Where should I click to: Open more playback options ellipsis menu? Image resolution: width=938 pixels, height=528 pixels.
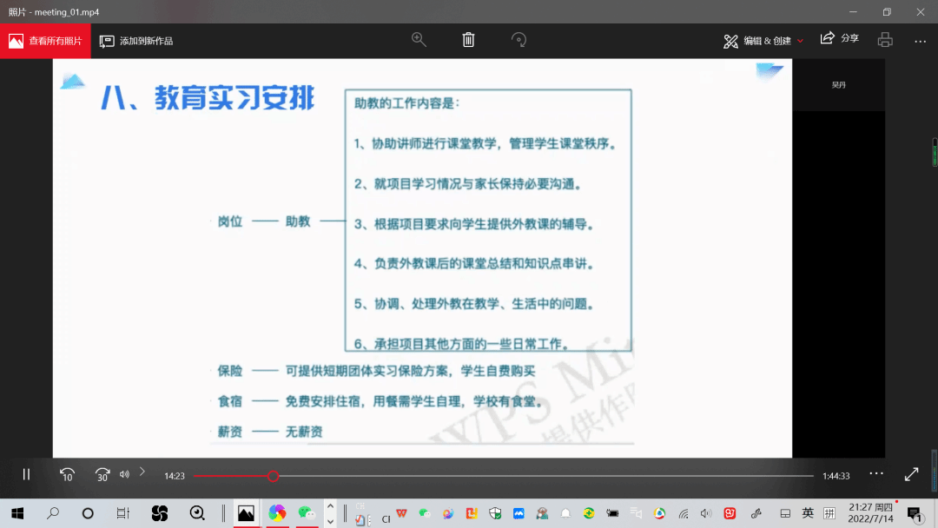[x=876, y=473]
